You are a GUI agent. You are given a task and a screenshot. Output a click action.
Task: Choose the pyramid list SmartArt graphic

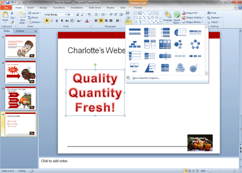pos(150,68)
